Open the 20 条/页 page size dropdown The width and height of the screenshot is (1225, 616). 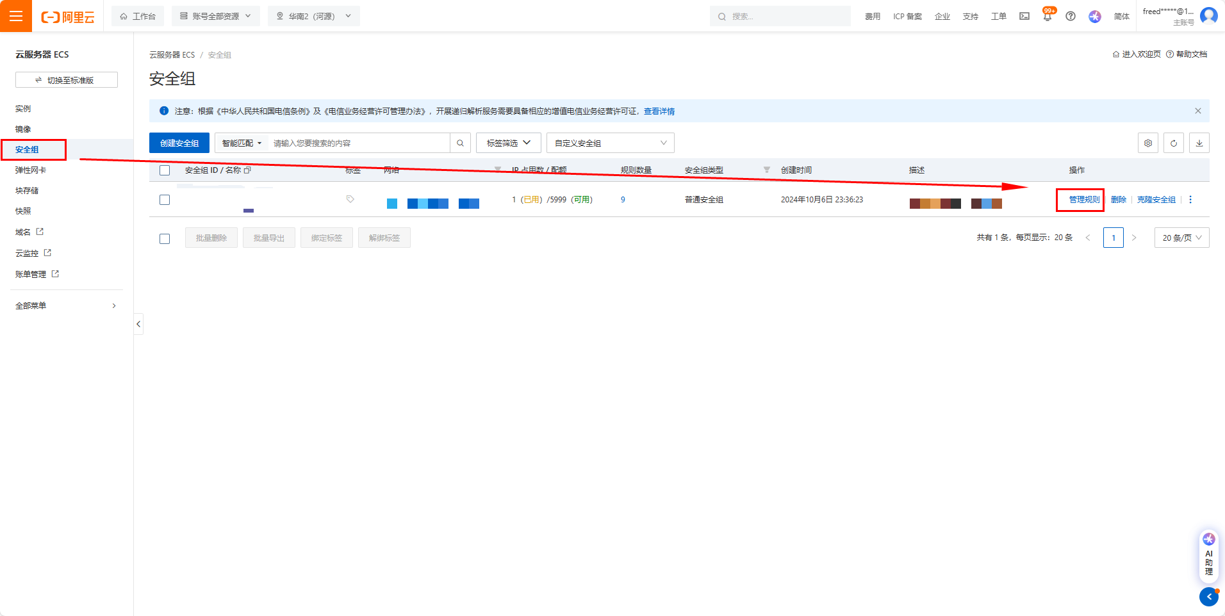[x=1181, y=238]
